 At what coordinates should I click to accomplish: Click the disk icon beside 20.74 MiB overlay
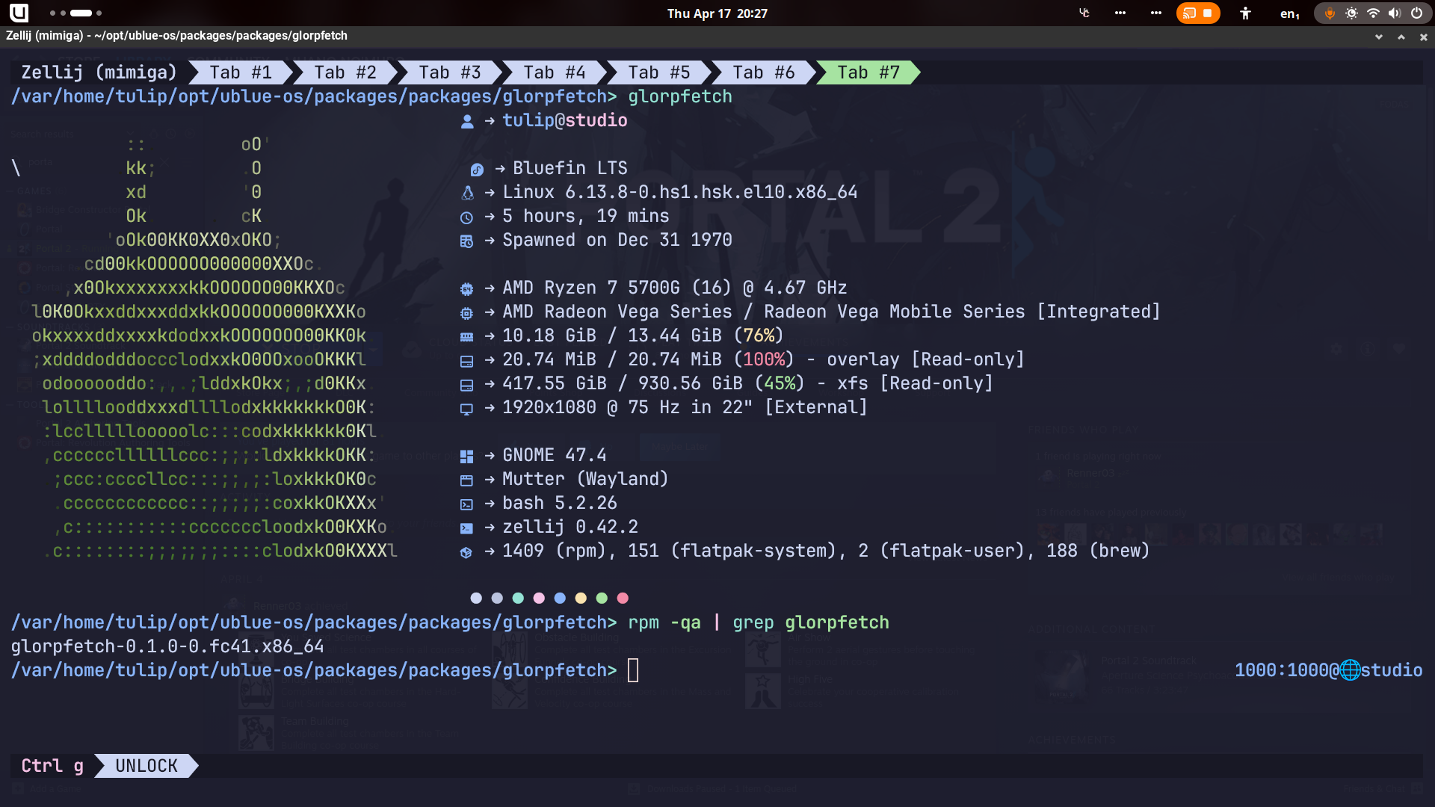(x=466, y=361)
